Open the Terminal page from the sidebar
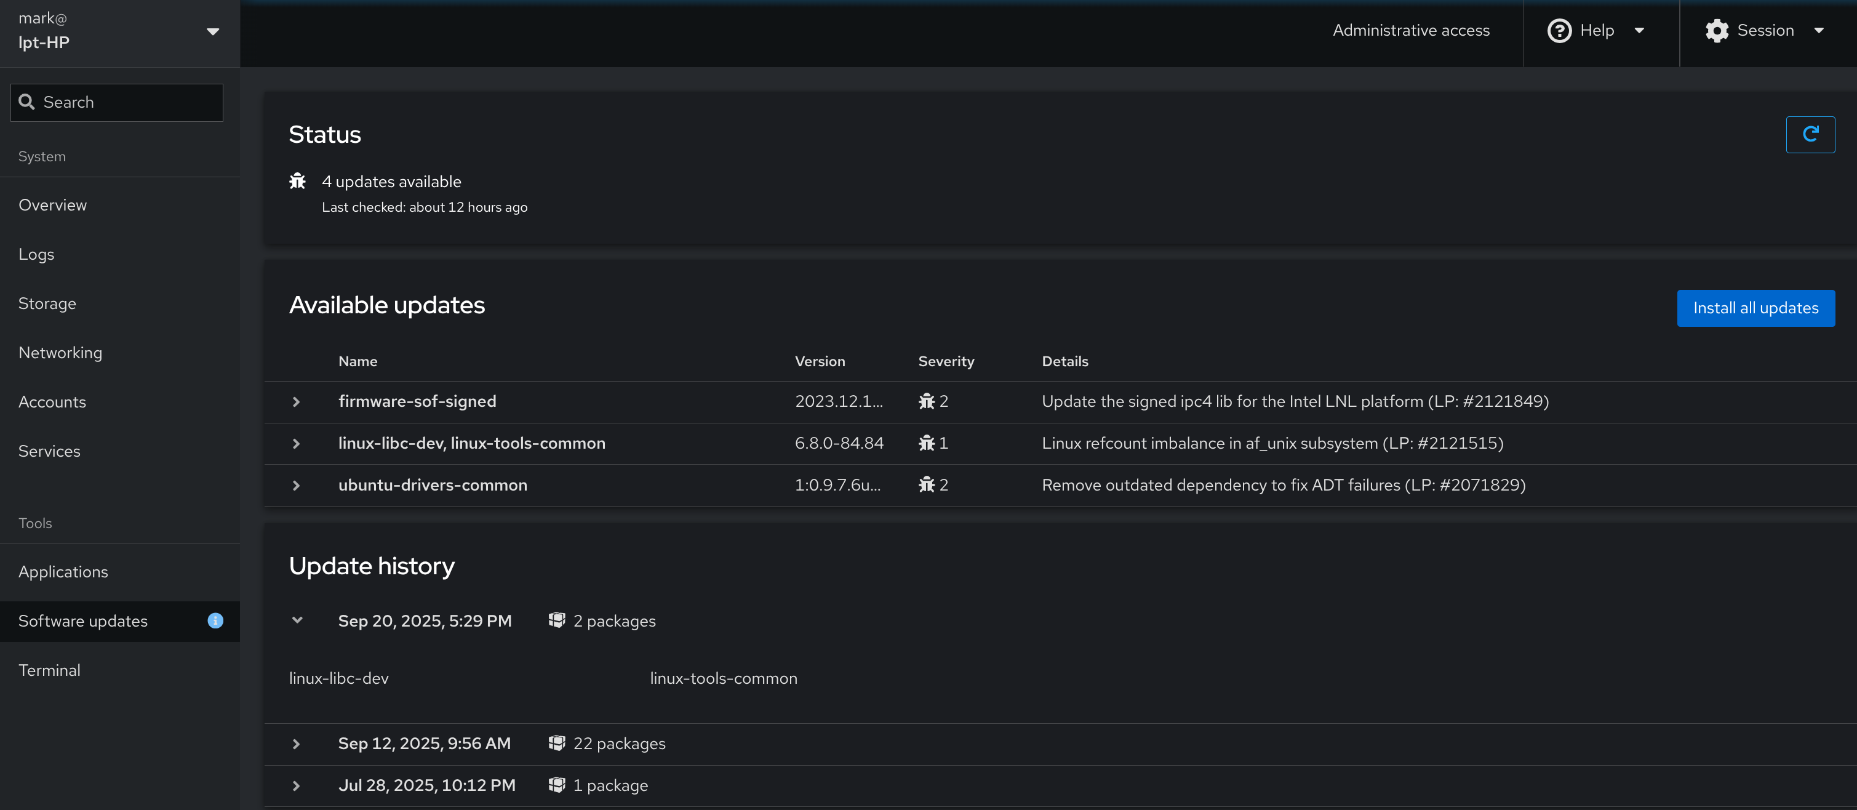The image size is (1857, 810). (x=50, y=669)
